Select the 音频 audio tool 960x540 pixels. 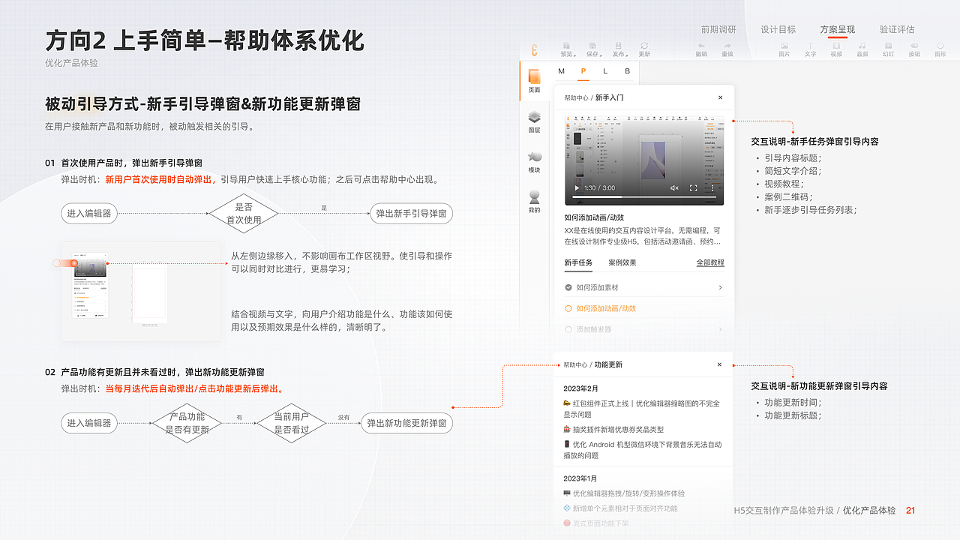pyautogui.click(x=862, y=48)
